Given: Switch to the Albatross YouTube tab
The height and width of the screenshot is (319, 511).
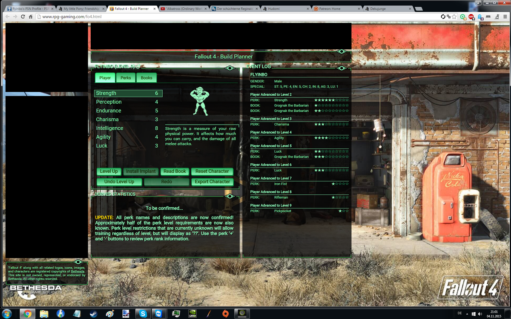Looking at the screenshot, I should click(183, 8).
